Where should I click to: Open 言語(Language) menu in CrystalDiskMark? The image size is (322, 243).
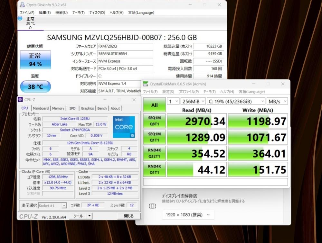252,92
